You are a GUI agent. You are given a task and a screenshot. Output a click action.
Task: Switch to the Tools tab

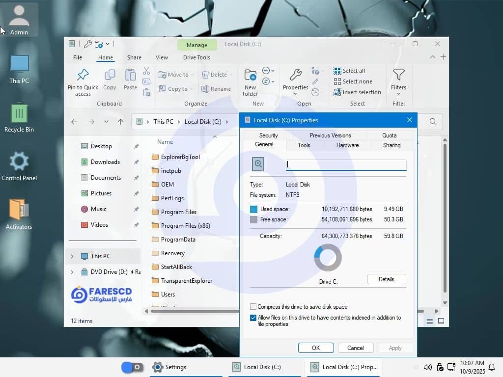tap(304, 145)
